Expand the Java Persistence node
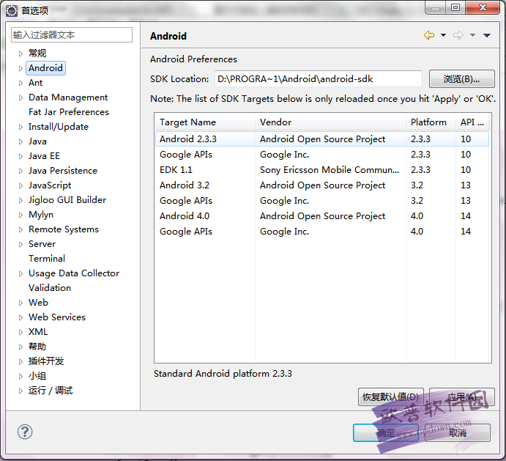Image resolution: width=506 pixels, height=461 pixels. coord(21,171)
